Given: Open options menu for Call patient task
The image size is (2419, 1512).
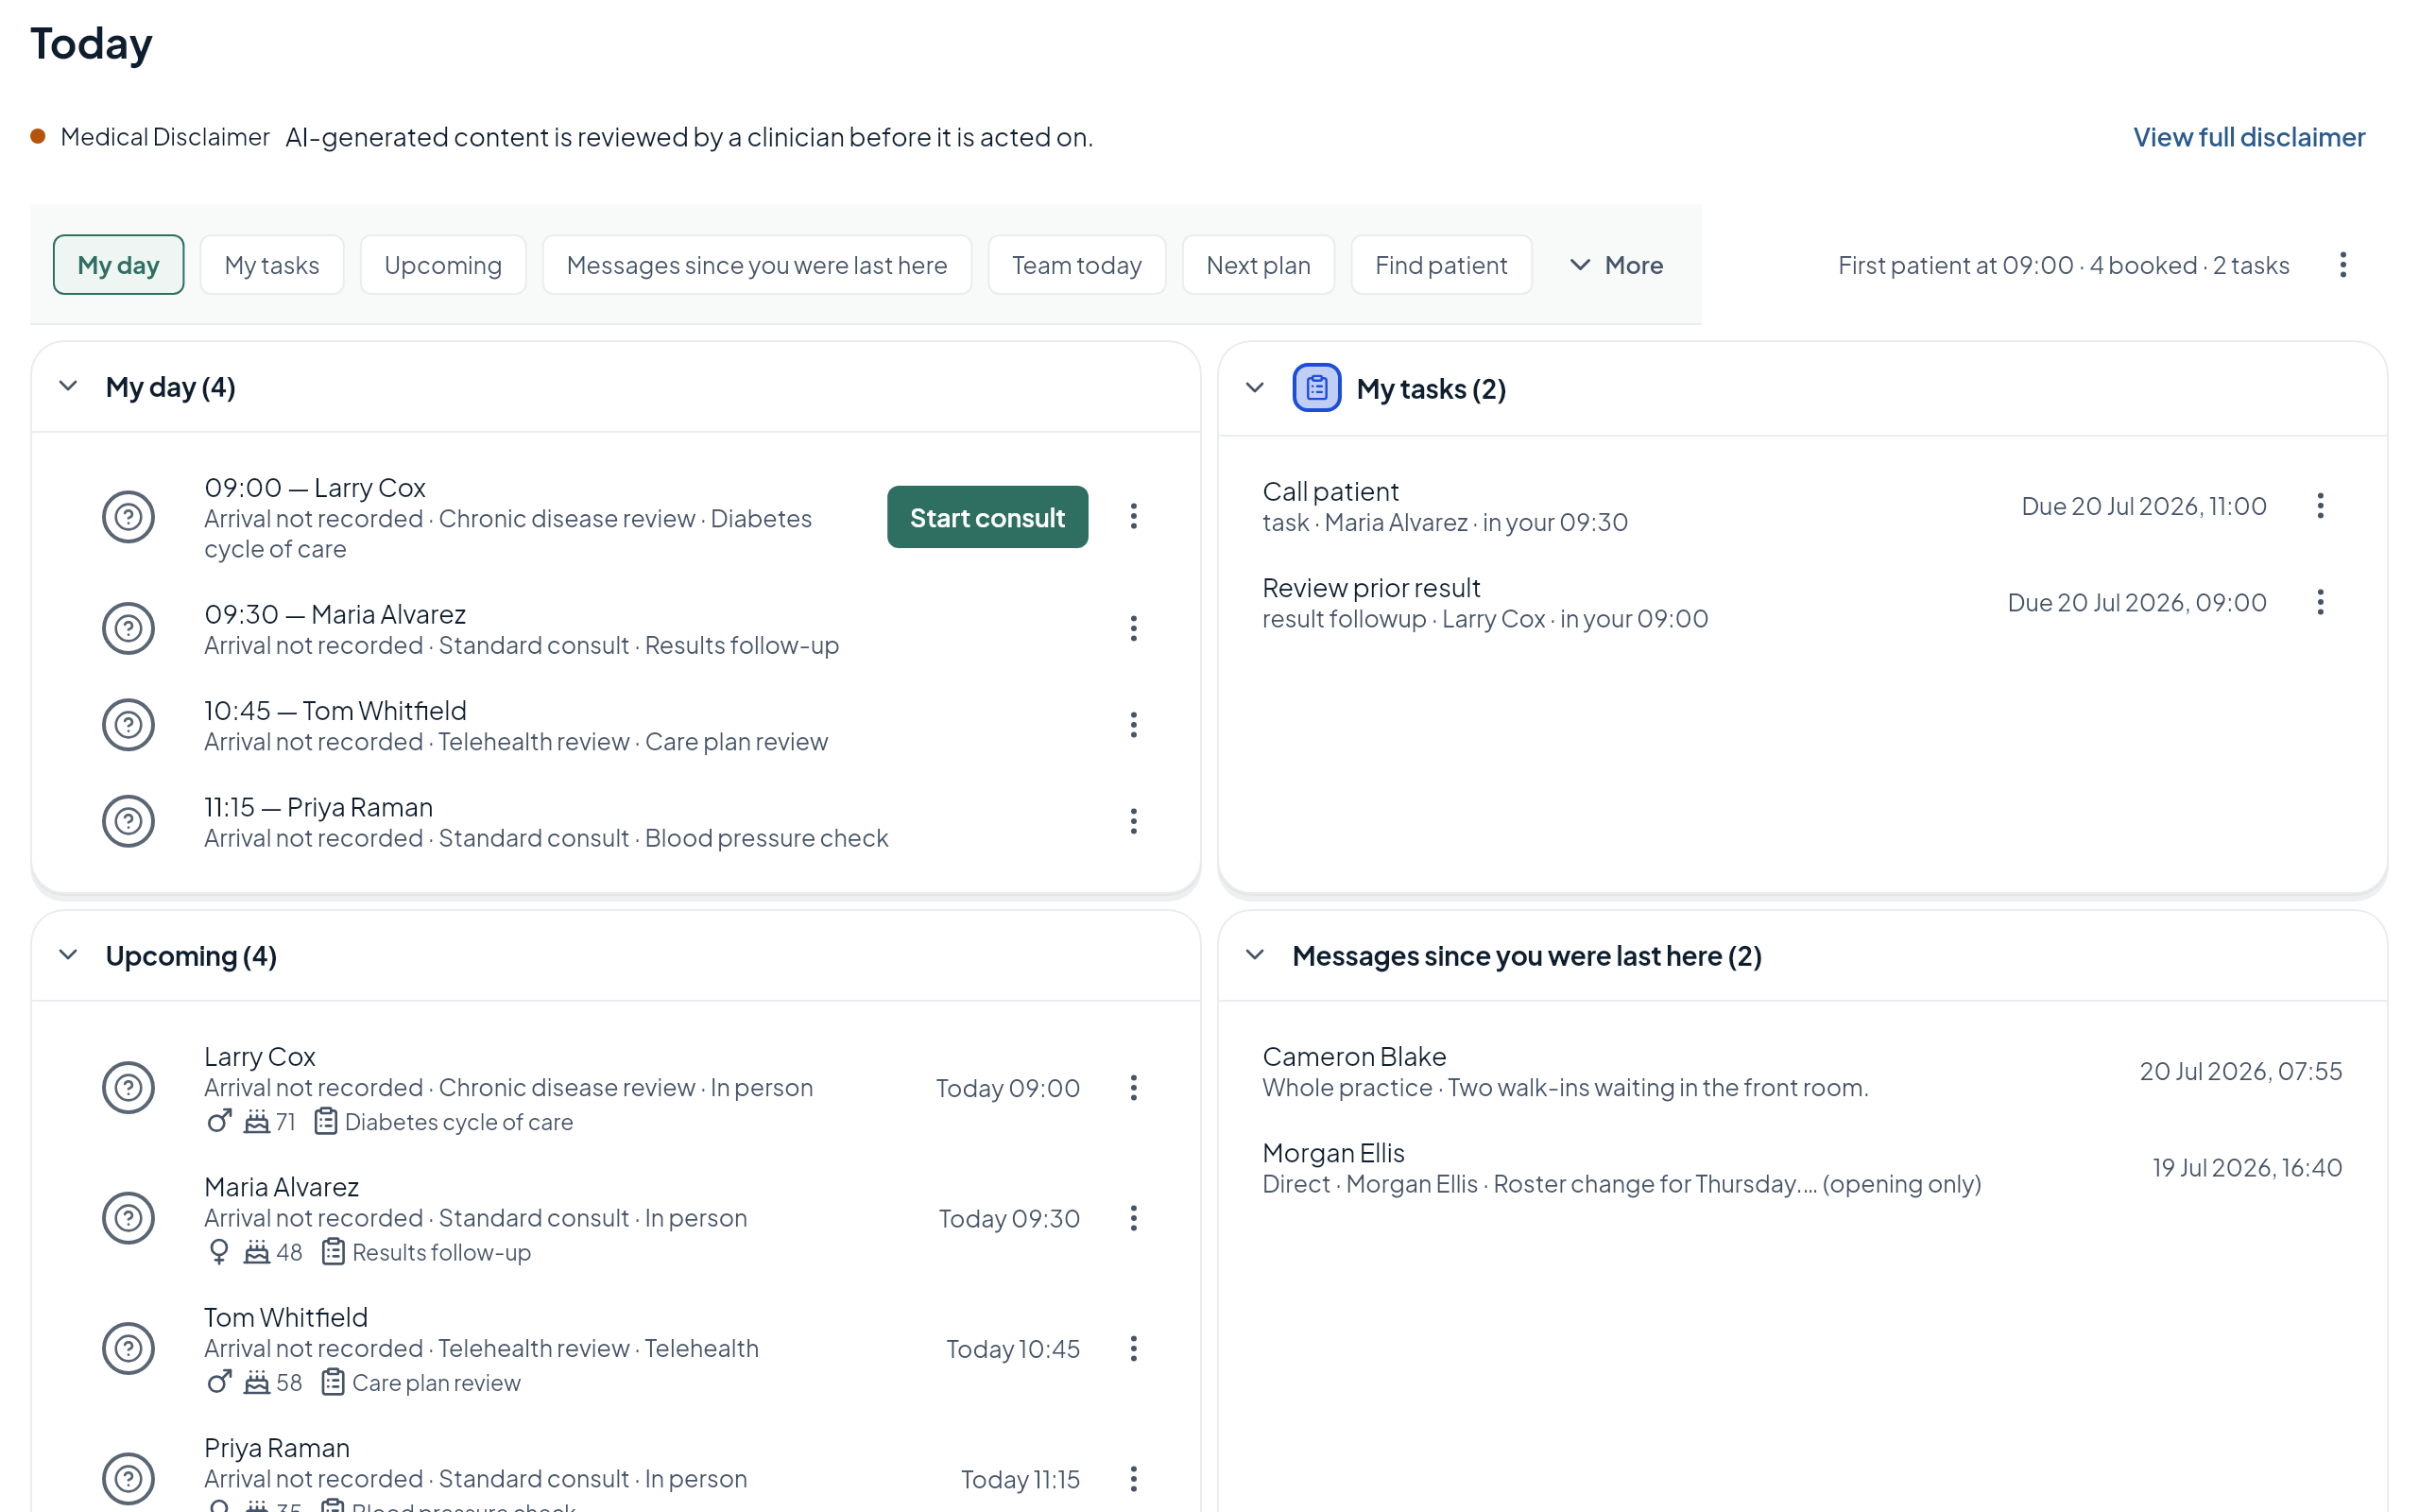Looking at the screenshot, I should tap(2320, 506).
